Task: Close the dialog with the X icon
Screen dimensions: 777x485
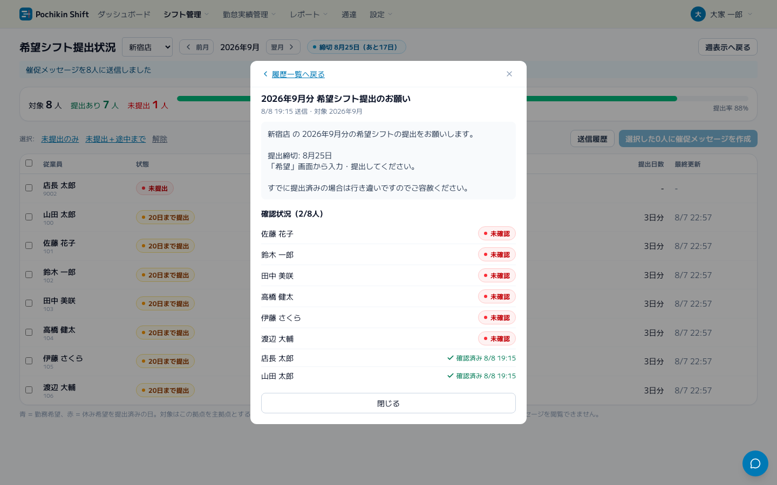Action: click(509, 74)
